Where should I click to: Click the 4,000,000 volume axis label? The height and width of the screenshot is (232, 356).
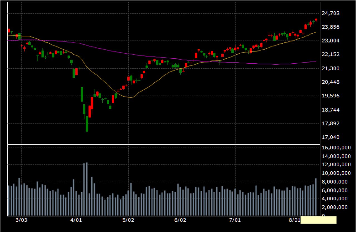[335, 199]
